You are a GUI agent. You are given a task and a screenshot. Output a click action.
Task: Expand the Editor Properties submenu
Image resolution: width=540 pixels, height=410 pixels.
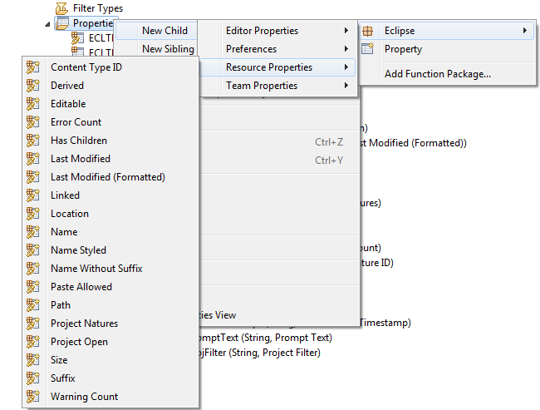point(346,31)
